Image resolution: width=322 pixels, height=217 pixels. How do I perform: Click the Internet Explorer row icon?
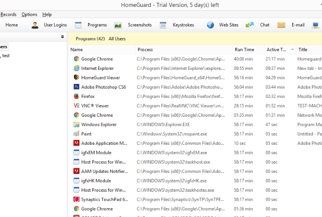[x=77, y=68]
